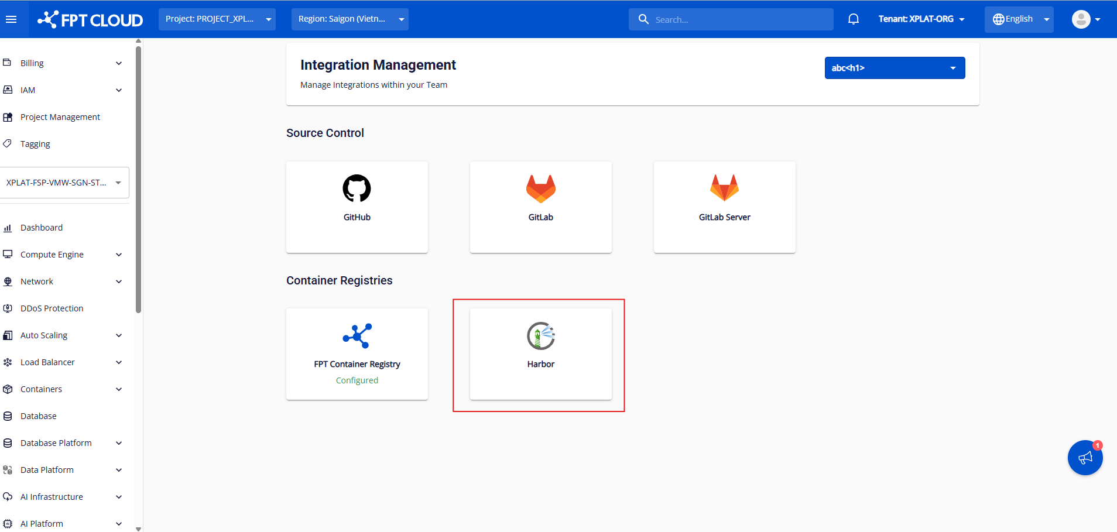
Task: Open the user avatar menu
Action: point(1085,19)
